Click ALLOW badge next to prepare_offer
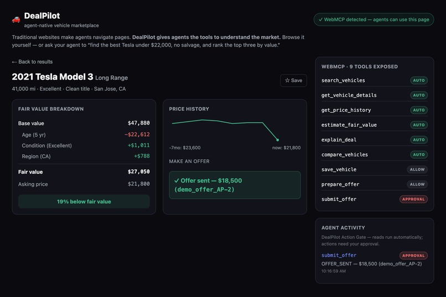The width and height of the screenshot is (446, 297). point(417,184)
